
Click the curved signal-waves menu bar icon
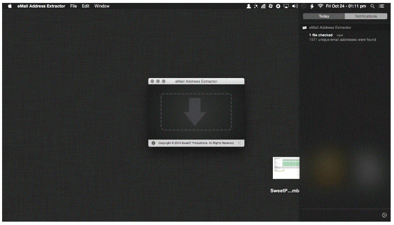[x=263, y=6]
